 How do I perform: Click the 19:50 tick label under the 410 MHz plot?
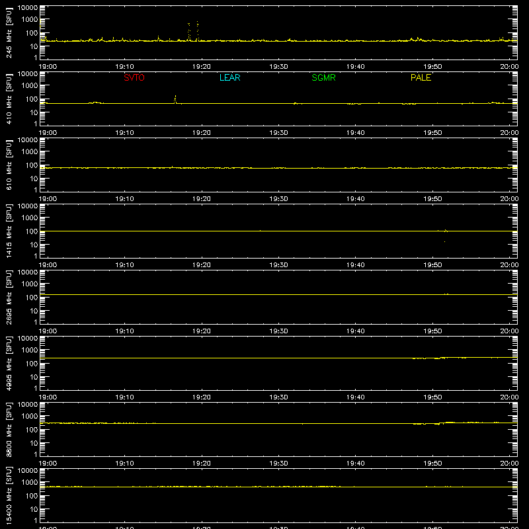pos(432,133)
